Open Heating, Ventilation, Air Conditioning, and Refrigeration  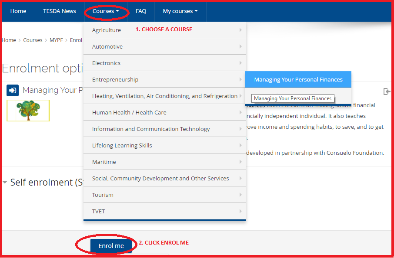tap(164, 96)
